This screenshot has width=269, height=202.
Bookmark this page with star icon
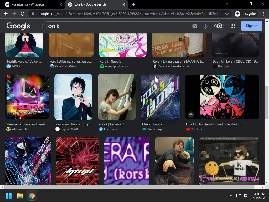pos(227,14)
